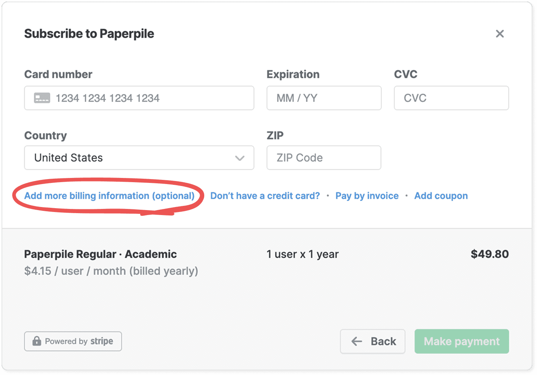
Task: Click the Powered by Stripe badge
Action: 73,341
